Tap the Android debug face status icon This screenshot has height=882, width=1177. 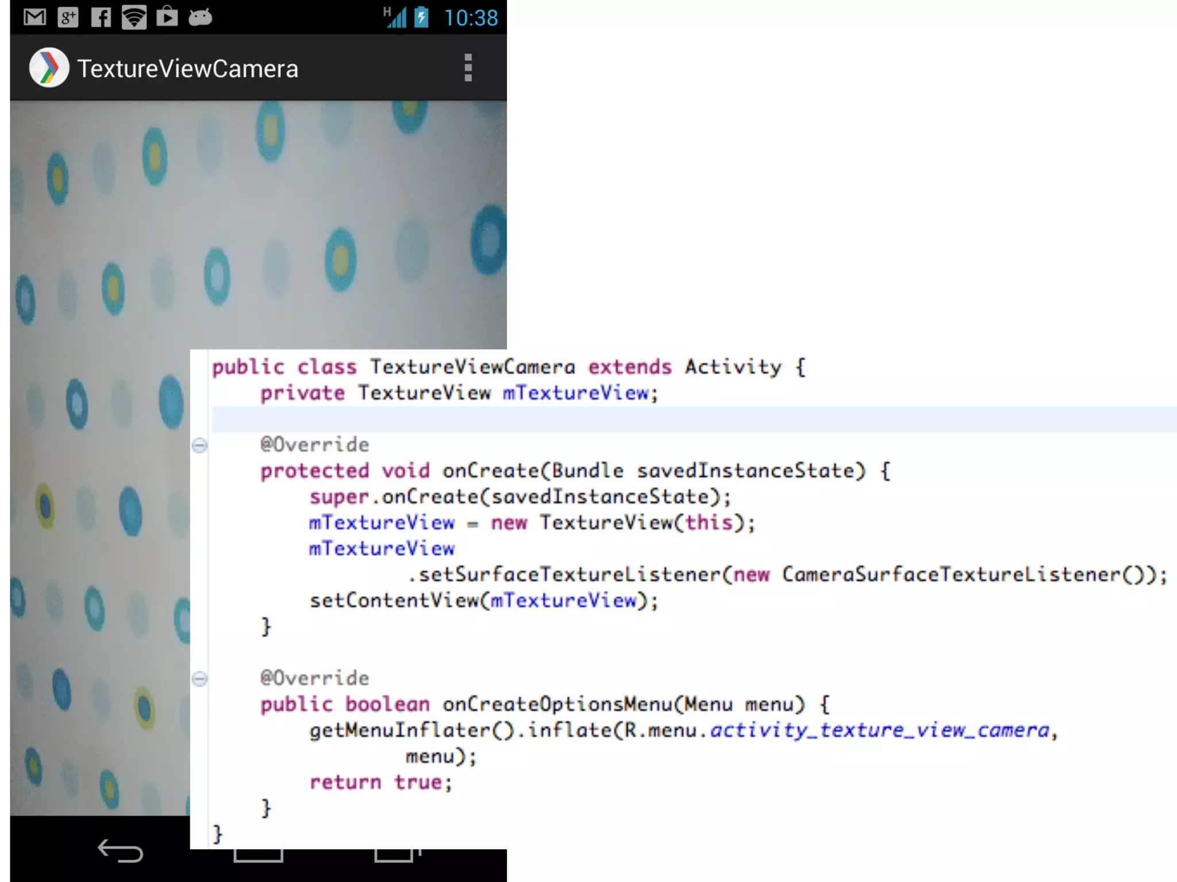pos(201,17)
